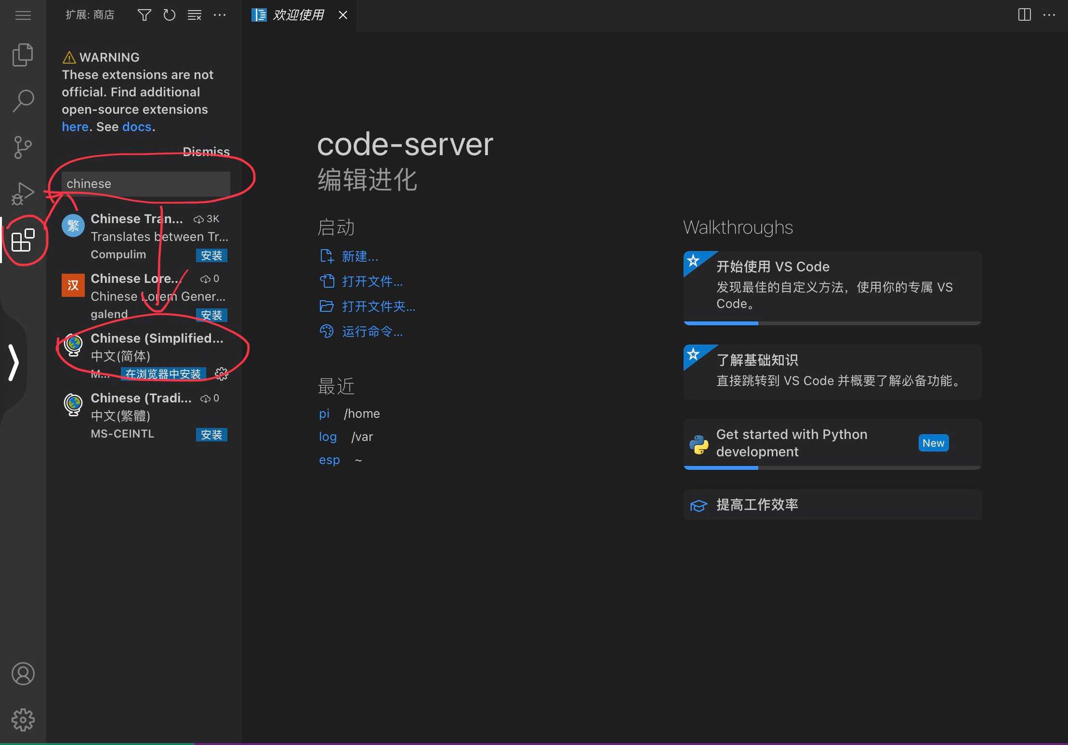The image size is (1068, 745).
Task: Click 在浏览器中安装 for Chinese Simplified
Action: [x=163, y=374]
